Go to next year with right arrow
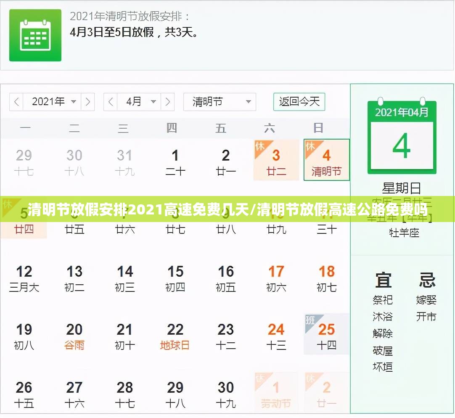This screenshot has height=418, width=455. 87,102
